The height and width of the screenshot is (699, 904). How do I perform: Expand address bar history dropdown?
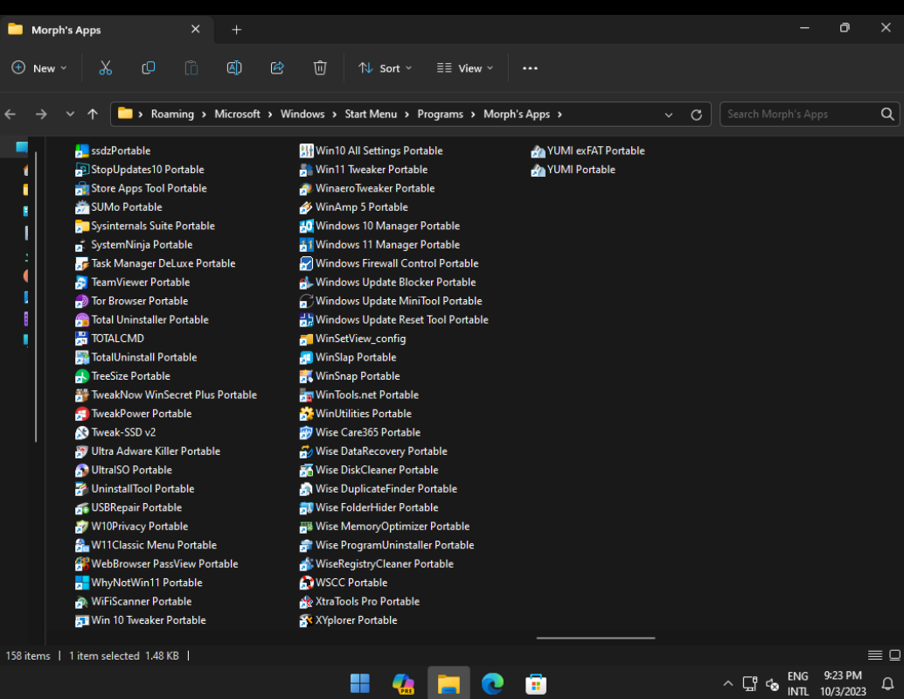[669, 115]
